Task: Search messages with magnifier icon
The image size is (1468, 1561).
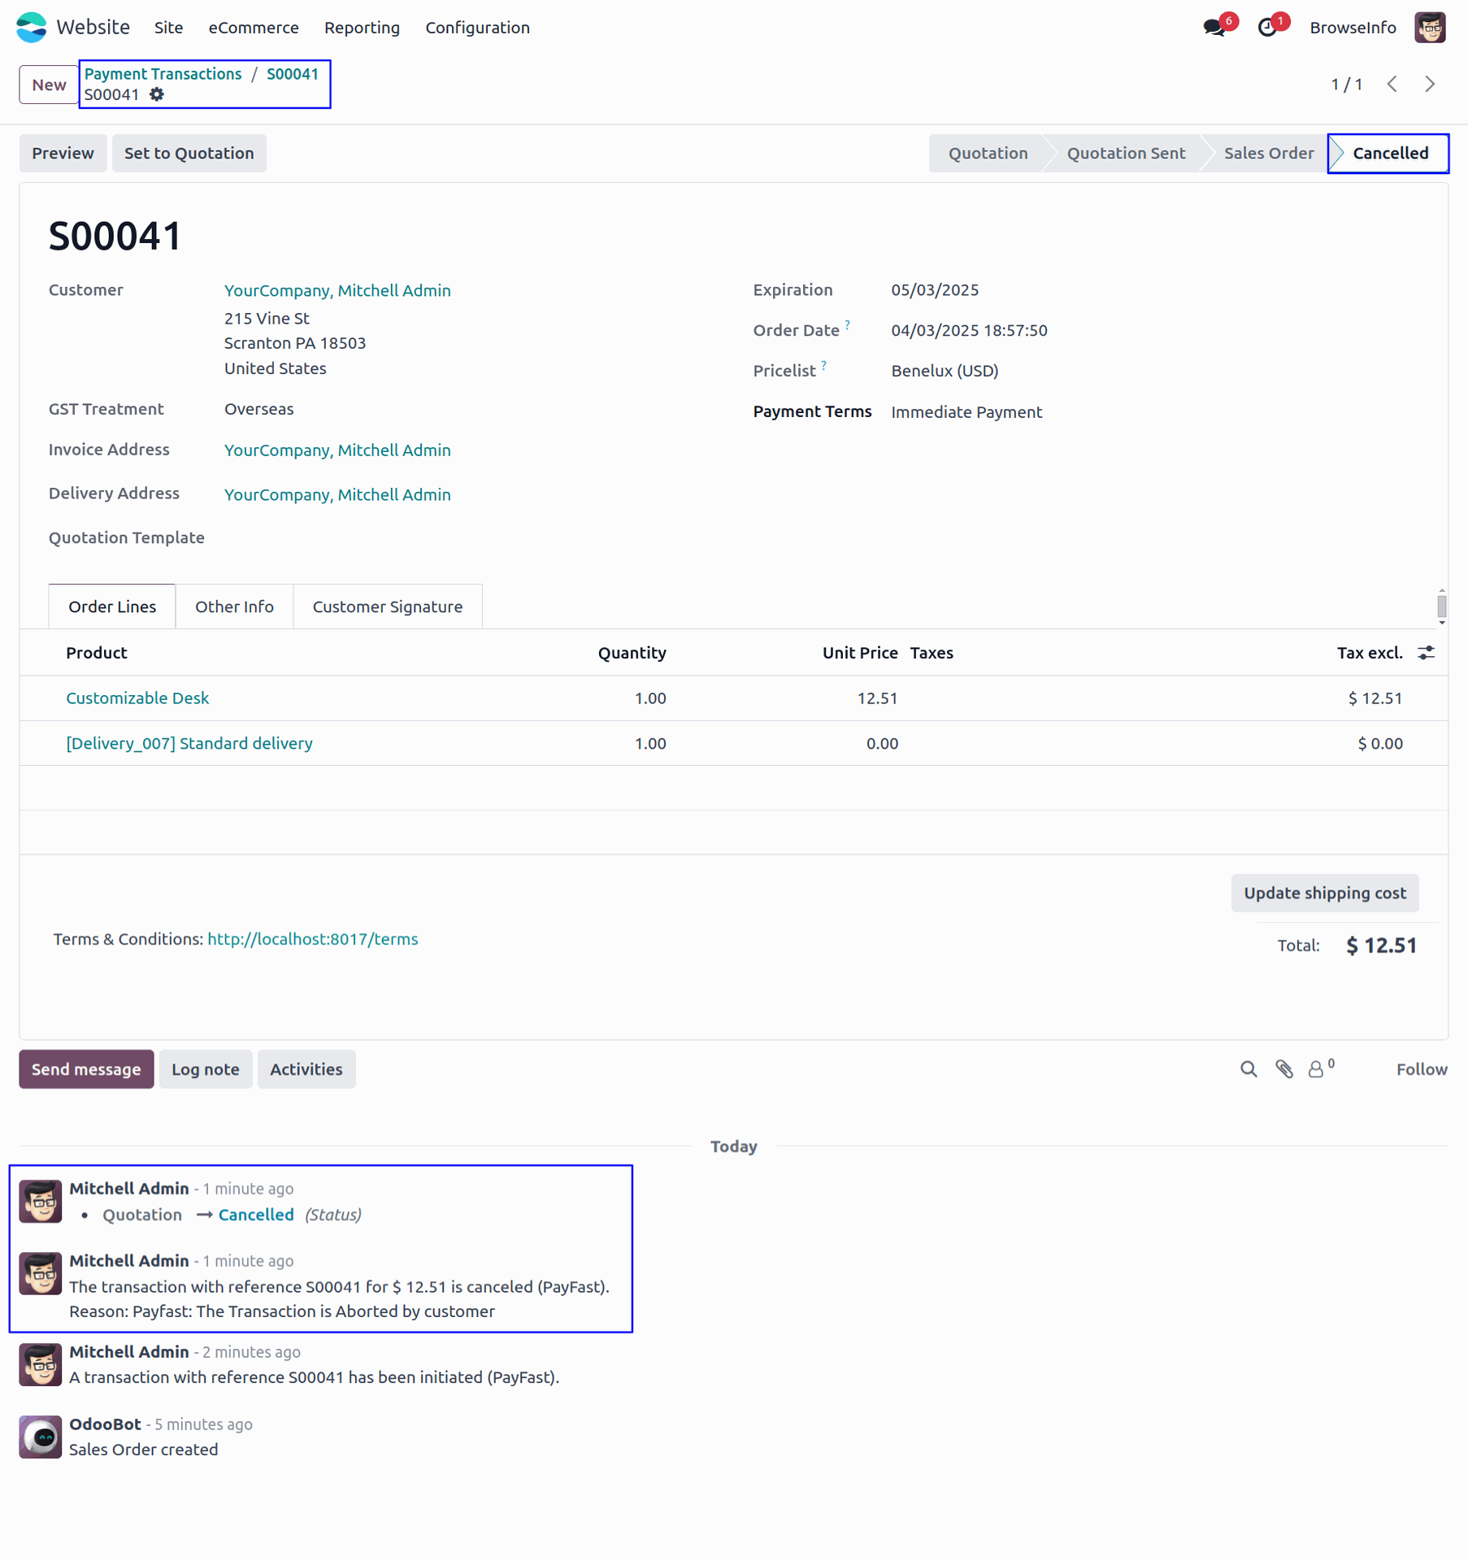Action: click(1249, 1069)
